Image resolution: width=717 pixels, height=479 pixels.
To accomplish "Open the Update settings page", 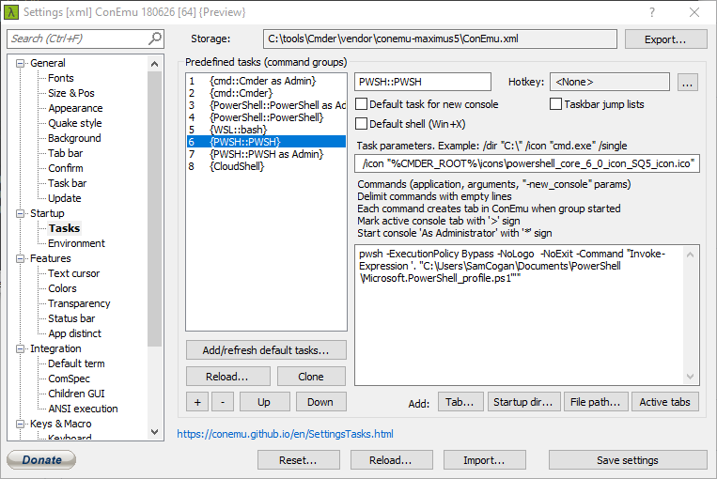I will tap(65, 198).
